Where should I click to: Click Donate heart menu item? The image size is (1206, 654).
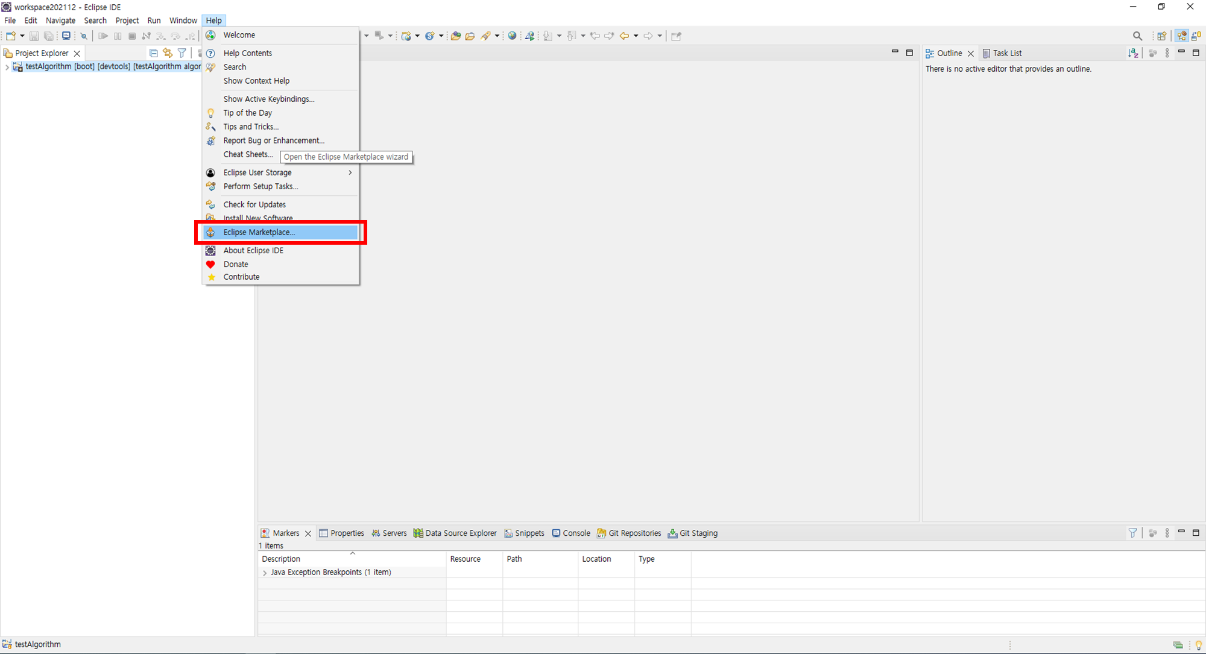tap(236, 264)
